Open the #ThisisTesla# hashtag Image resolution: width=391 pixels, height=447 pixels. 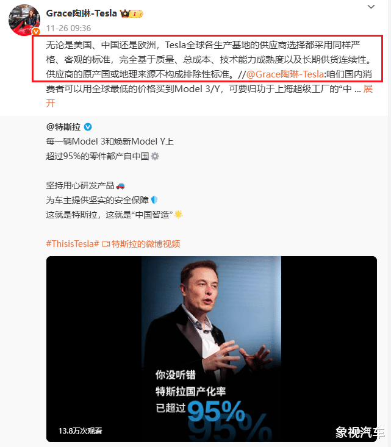coord(73,244)
